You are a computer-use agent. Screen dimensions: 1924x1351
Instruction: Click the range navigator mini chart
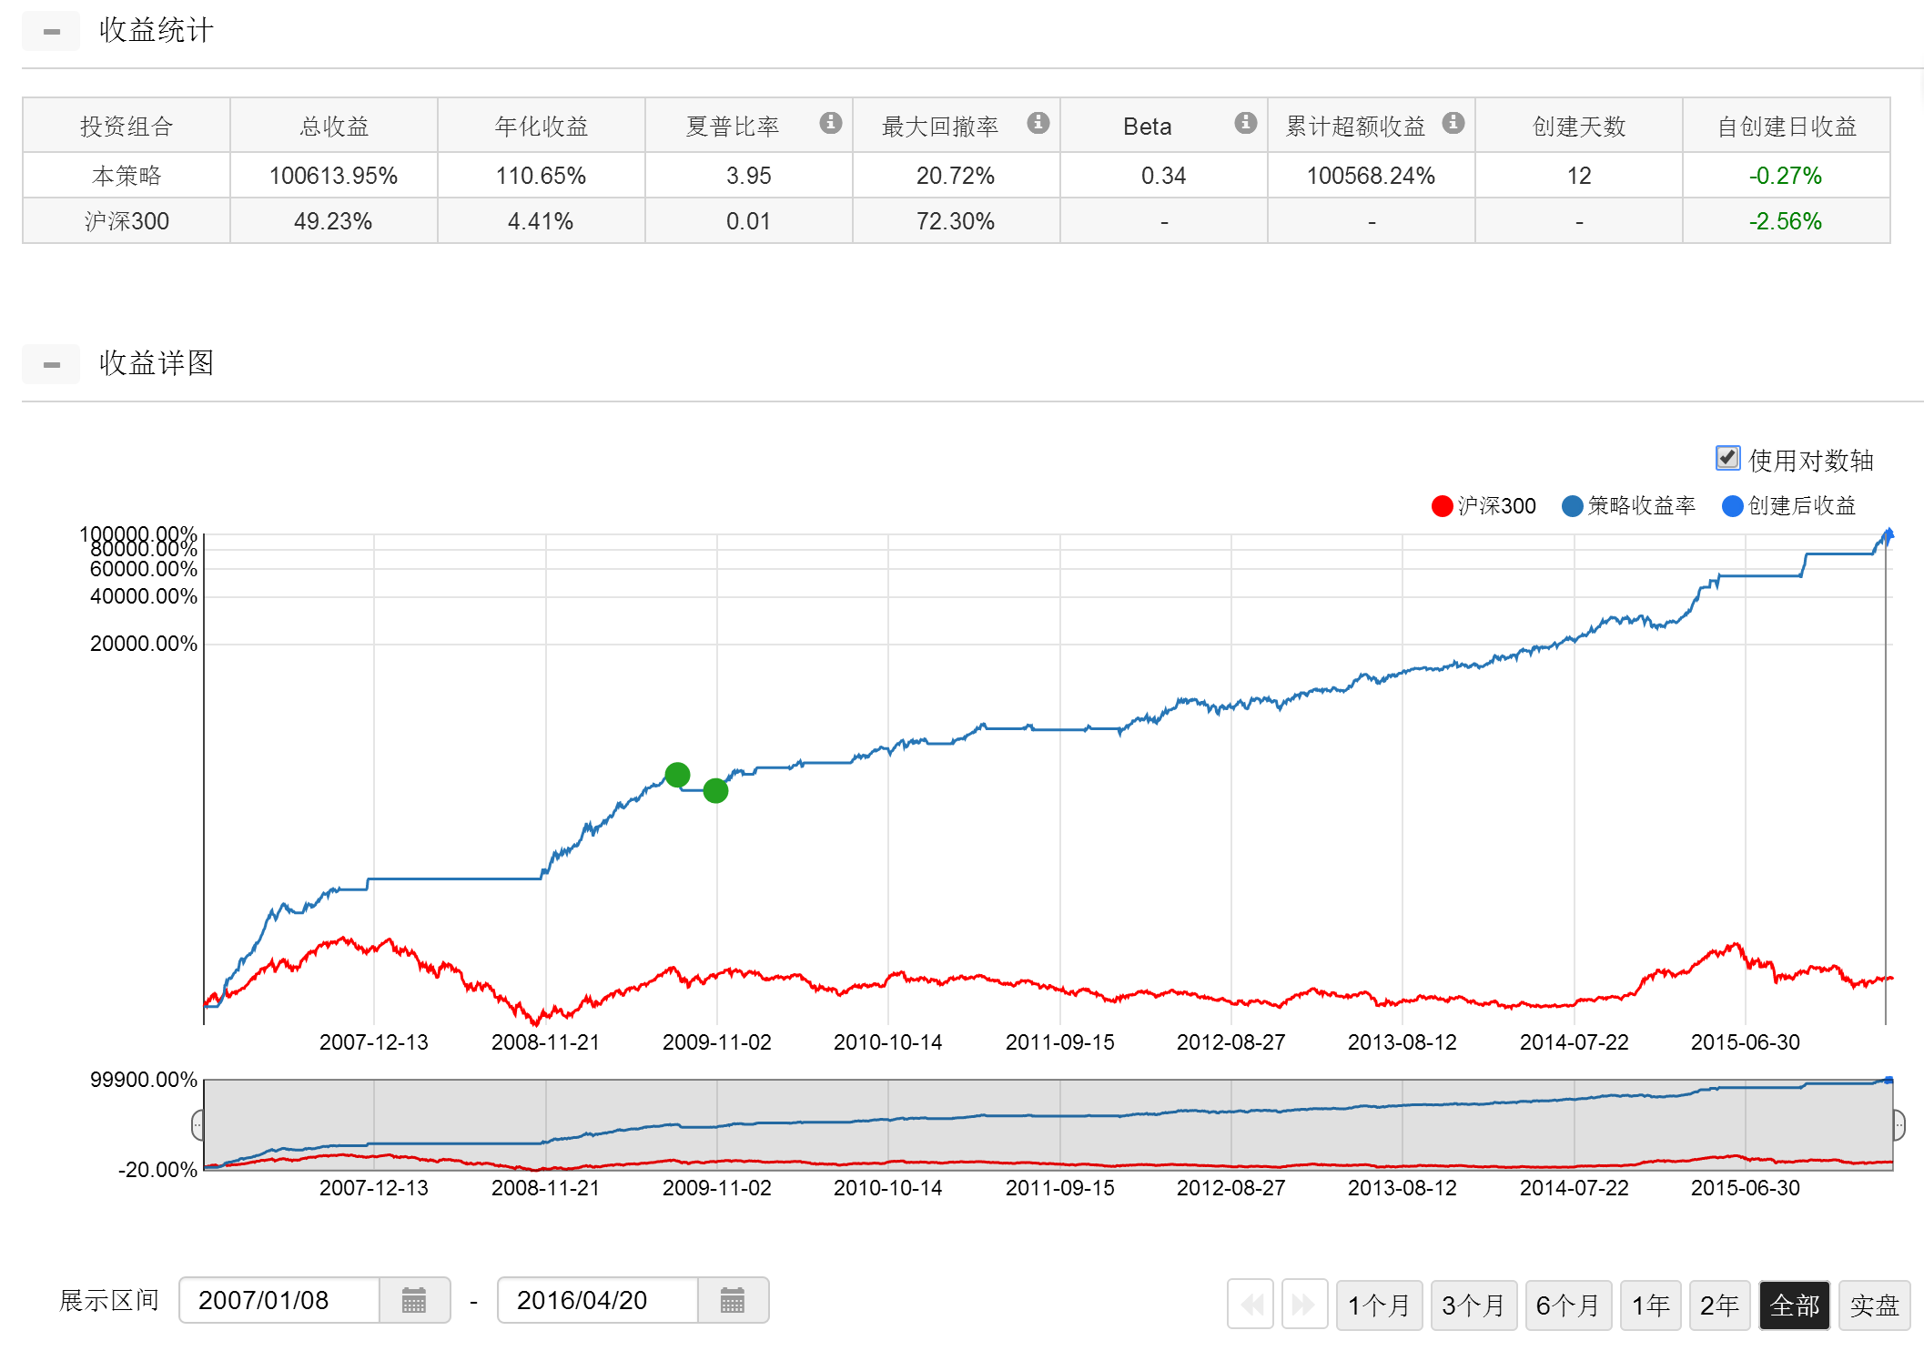click(x=1048, y=1125)
